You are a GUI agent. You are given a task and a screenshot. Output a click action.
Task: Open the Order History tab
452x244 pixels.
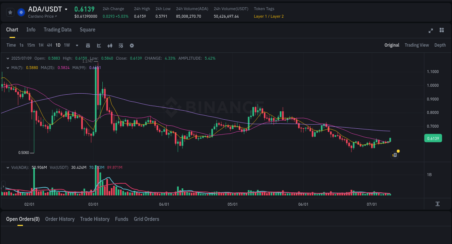click(60, 219)
